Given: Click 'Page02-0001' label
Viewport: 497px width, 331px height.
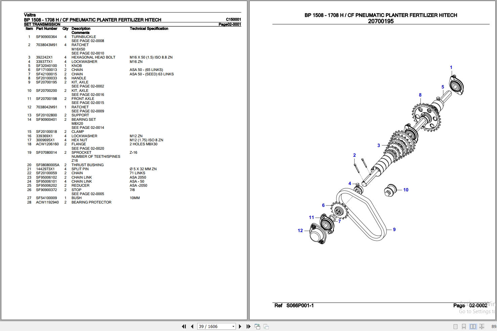Looking at the screenshot, I should click(x=230, y=24).
